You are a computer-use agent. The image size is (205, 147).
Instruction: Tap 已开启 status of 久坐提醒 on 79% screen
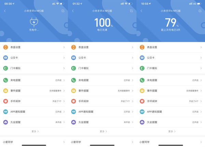click(x=195, y=122)
